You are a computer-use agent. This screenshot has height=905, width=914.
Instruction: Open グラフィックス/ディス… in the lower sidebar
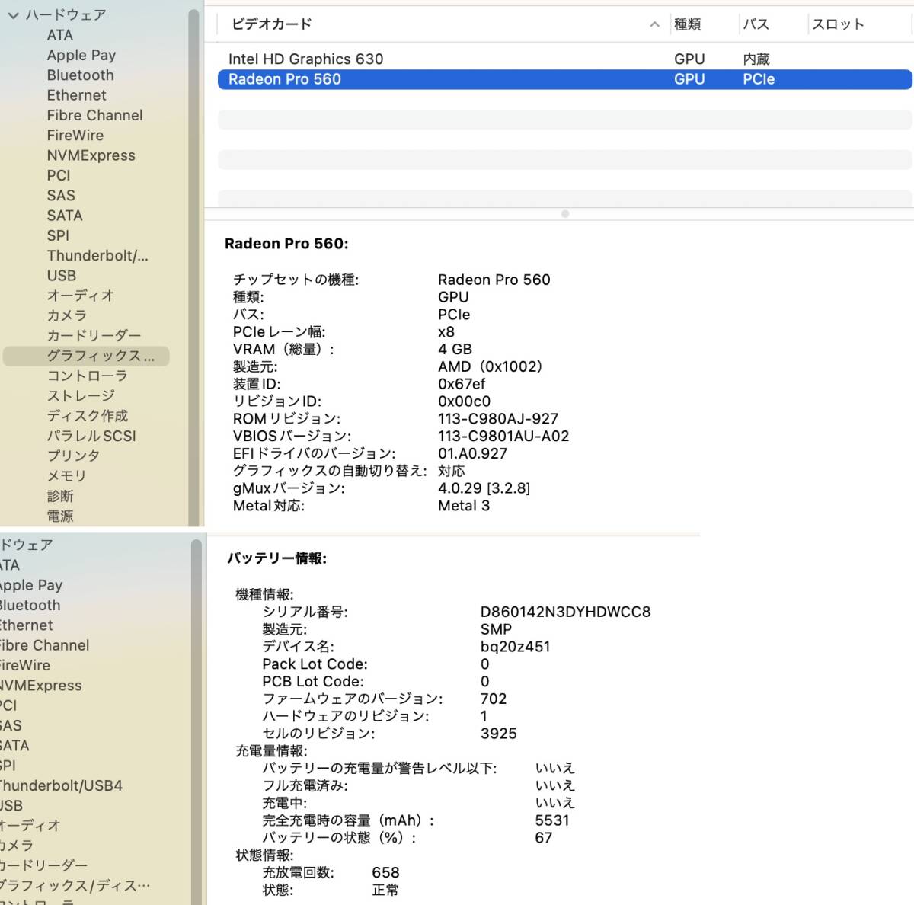point(75,886)
